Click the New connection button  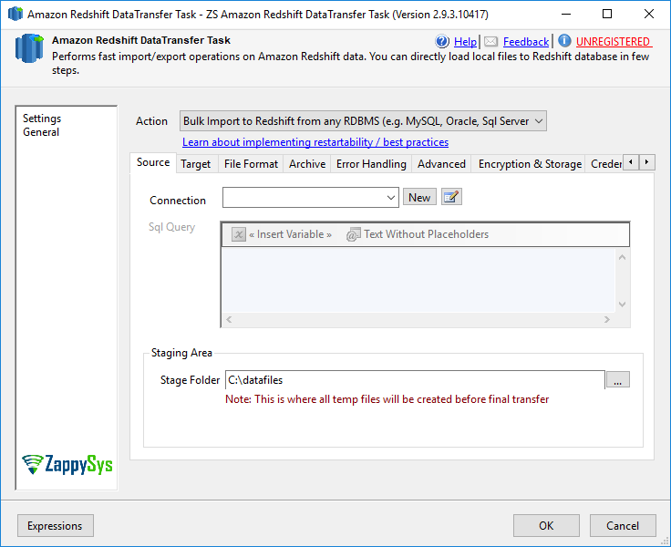419,197
